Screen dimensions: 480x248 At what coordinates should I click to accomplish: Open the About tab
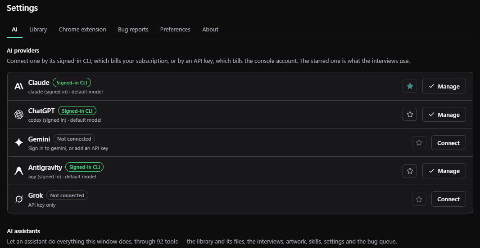(x=210, y=30)
